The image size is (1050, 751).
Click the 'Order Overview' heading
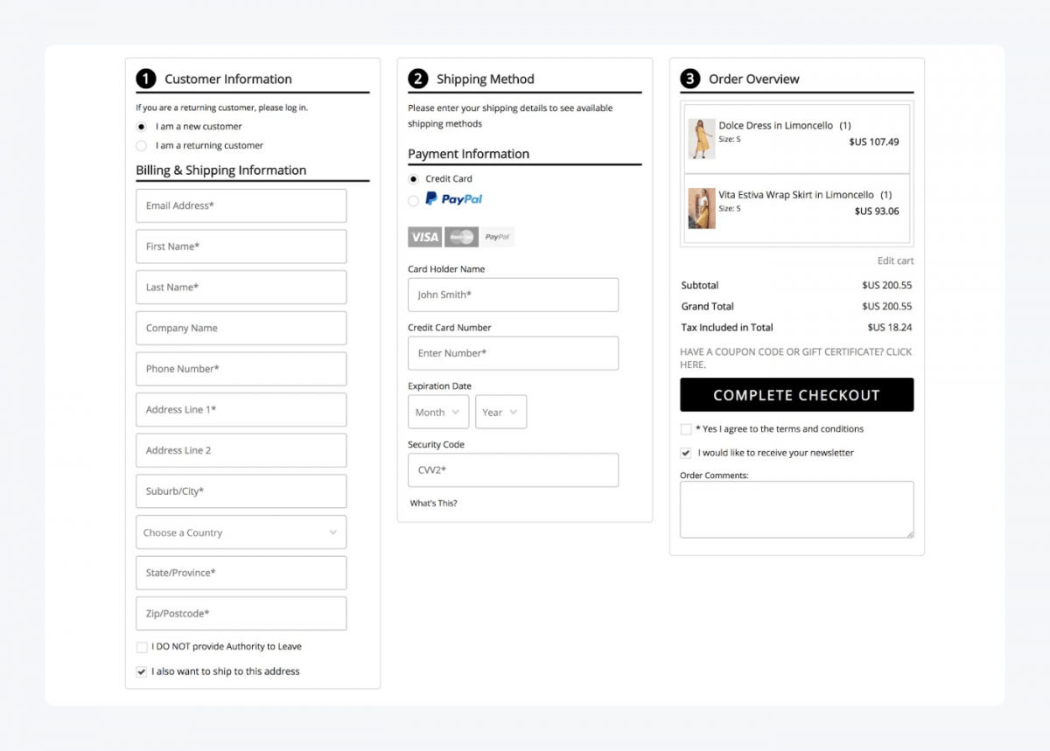754,79
